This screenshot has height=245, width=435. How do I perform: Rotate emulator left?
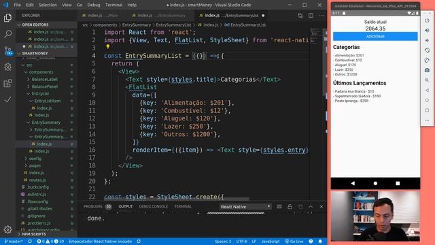pyautogui.click(x=427, y=50)
